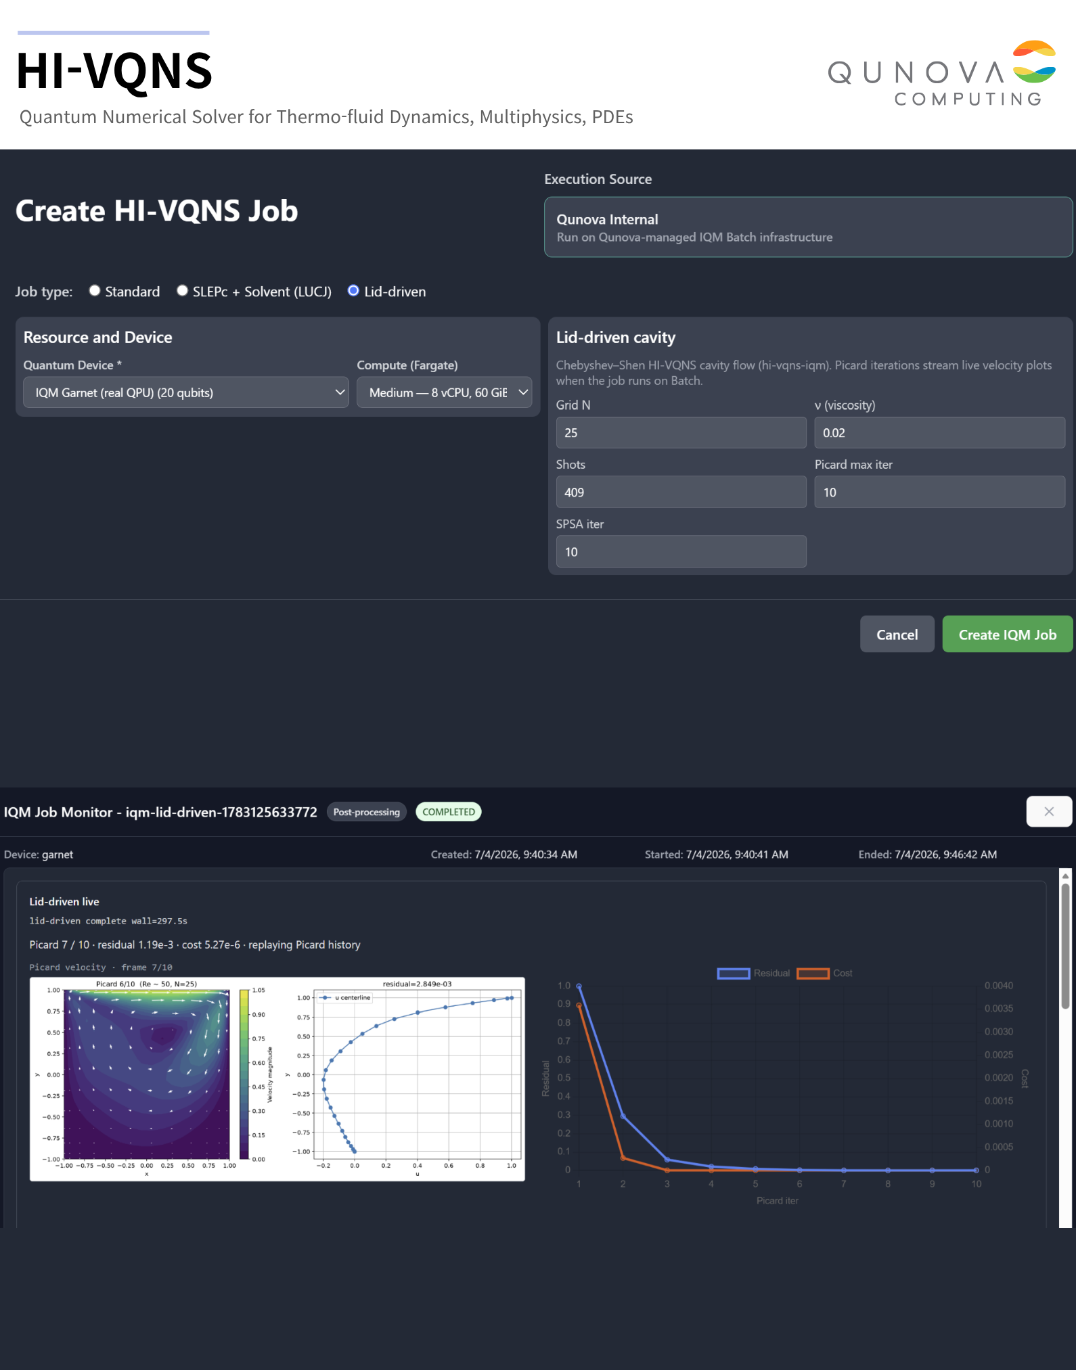Toggle the Cost series in chart legend
1076x1370 pixels.
coord(824,973)
